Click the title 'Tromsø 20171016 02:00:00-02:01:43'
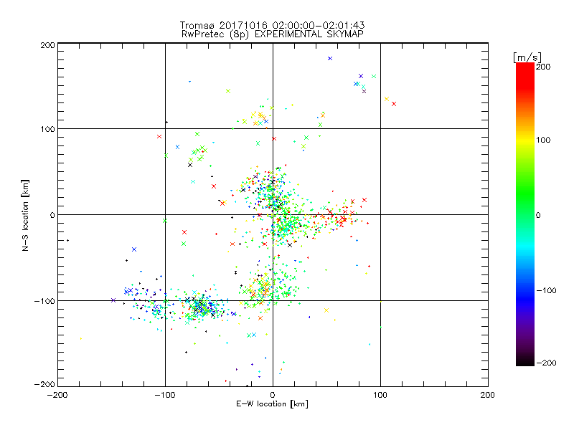This screenshot has height=430, width=574. [272, 25]
